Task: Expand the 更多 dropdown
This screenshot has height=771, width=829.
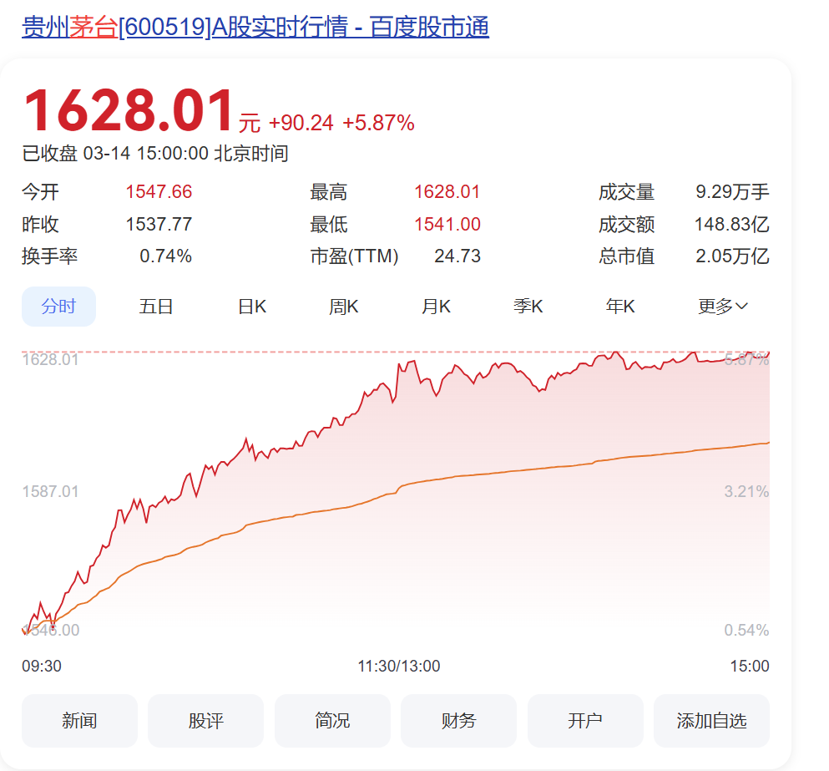Action: click(x=723, y=307)
